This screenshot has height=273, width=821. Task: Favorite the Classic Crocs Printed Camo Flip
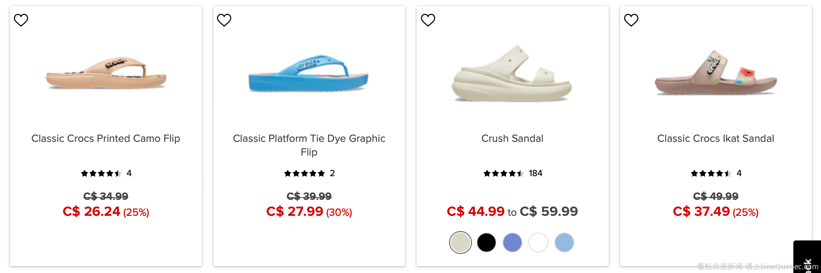pyautogui.click(x=21, y=20)
